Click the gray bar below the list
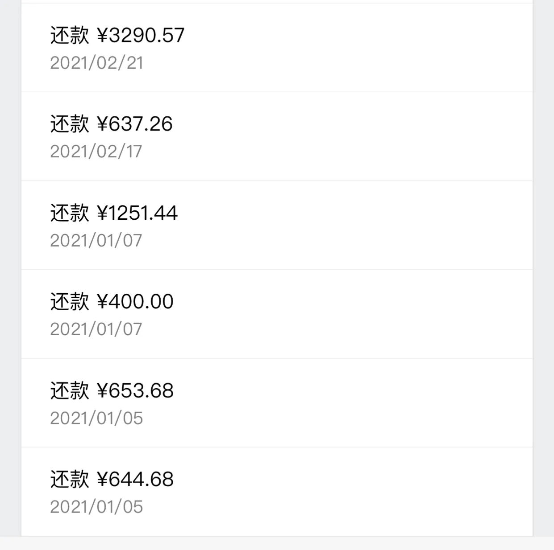 (277, 543)
